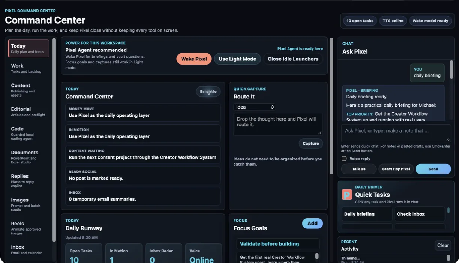Open the Code guarded local coding agent
459x263 pixels.
coord(28,133)
